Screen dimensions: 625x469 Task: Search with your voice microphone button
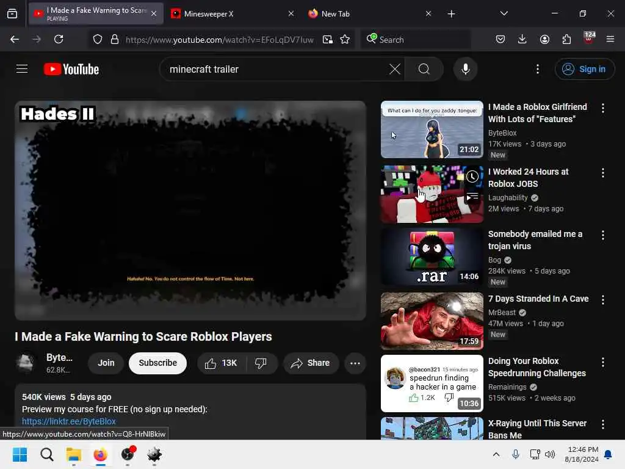(x=465, y=70)
